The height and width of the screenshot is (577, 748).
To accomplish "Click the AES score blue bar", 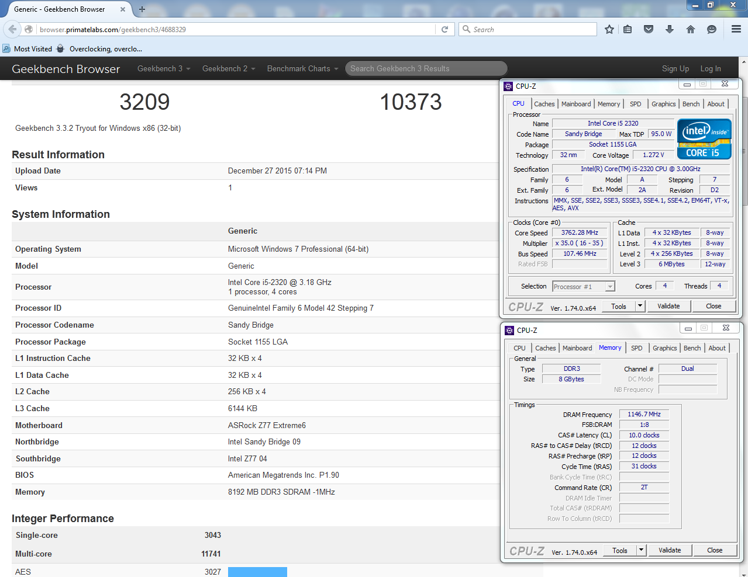I will pos(257,572).
